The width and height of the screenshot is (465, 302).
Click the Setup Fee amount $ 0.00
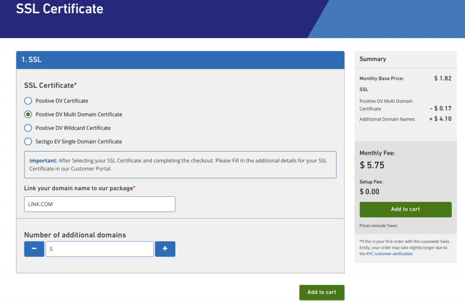370,192
